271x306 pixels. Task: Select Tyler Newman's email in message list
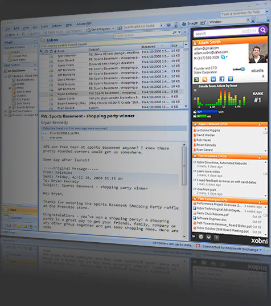coord(111,54)
